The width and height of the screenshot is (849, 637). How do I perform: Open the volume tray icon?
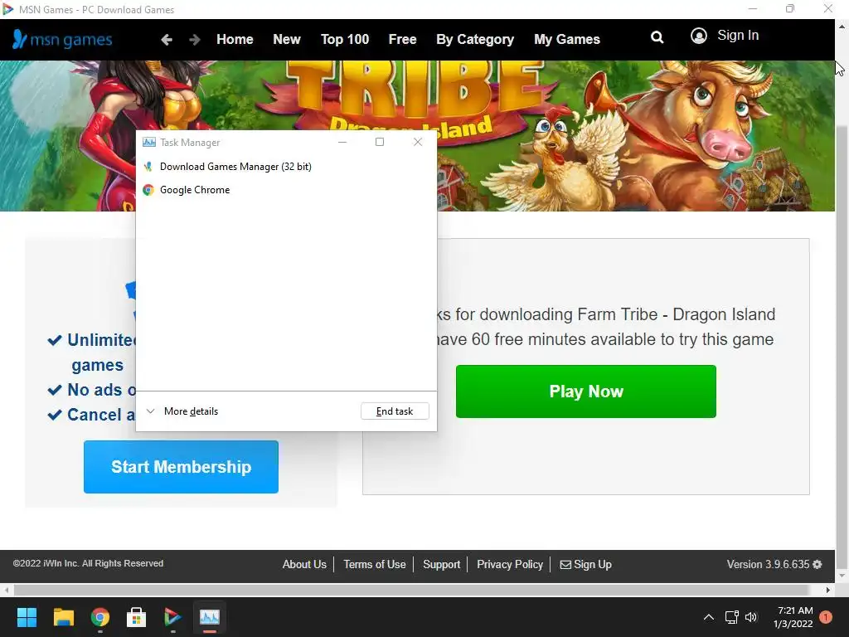point(751,617)
